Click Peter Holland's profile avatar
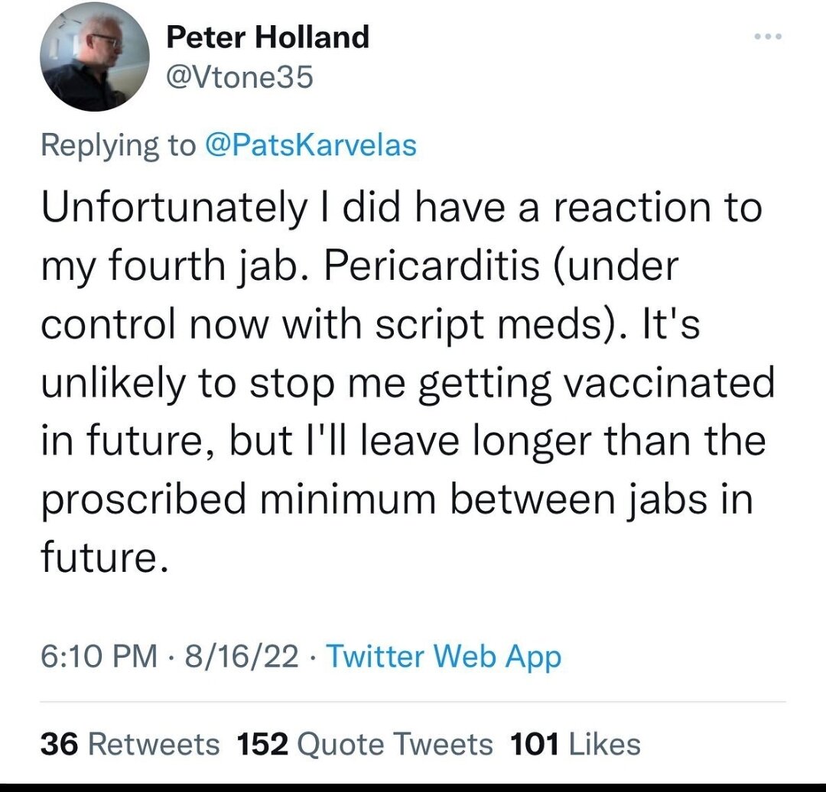This screenshot has height=792, width=826. click(95, 57)
